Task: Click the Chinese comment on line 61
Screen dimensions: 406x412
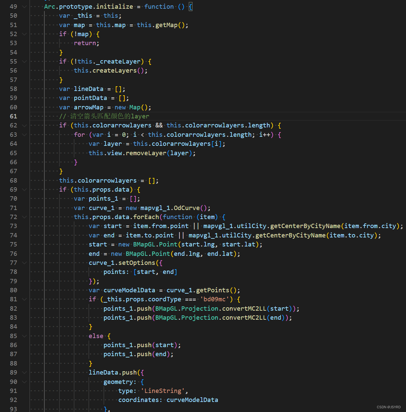Action: [104, 116]
